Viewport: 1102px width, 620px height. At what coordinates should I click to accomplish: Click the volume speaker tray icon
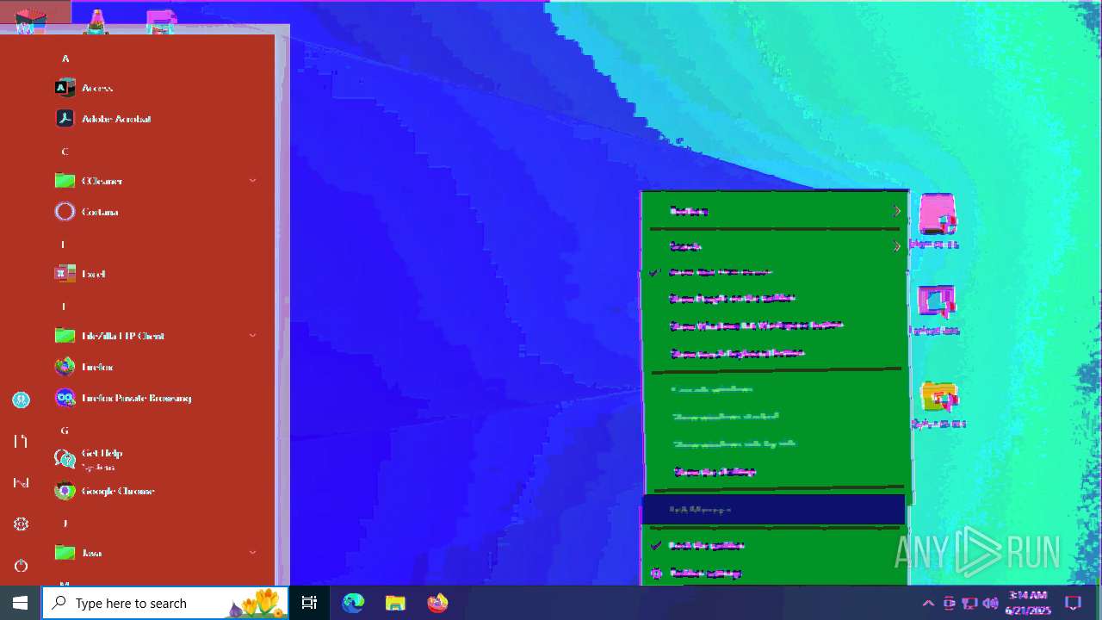(990, 603)
